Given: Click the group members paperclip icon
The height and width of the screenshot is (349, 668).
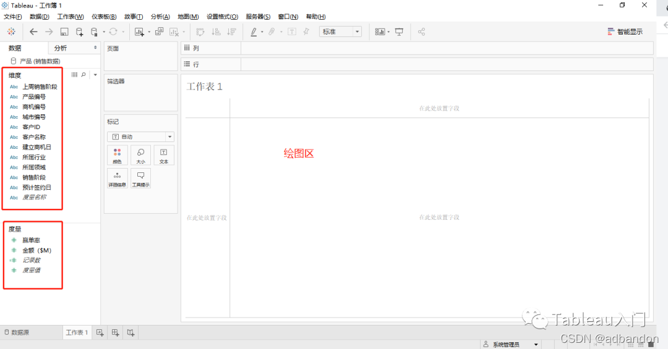Looking at the screenshot, I should (x=272, y=32).
